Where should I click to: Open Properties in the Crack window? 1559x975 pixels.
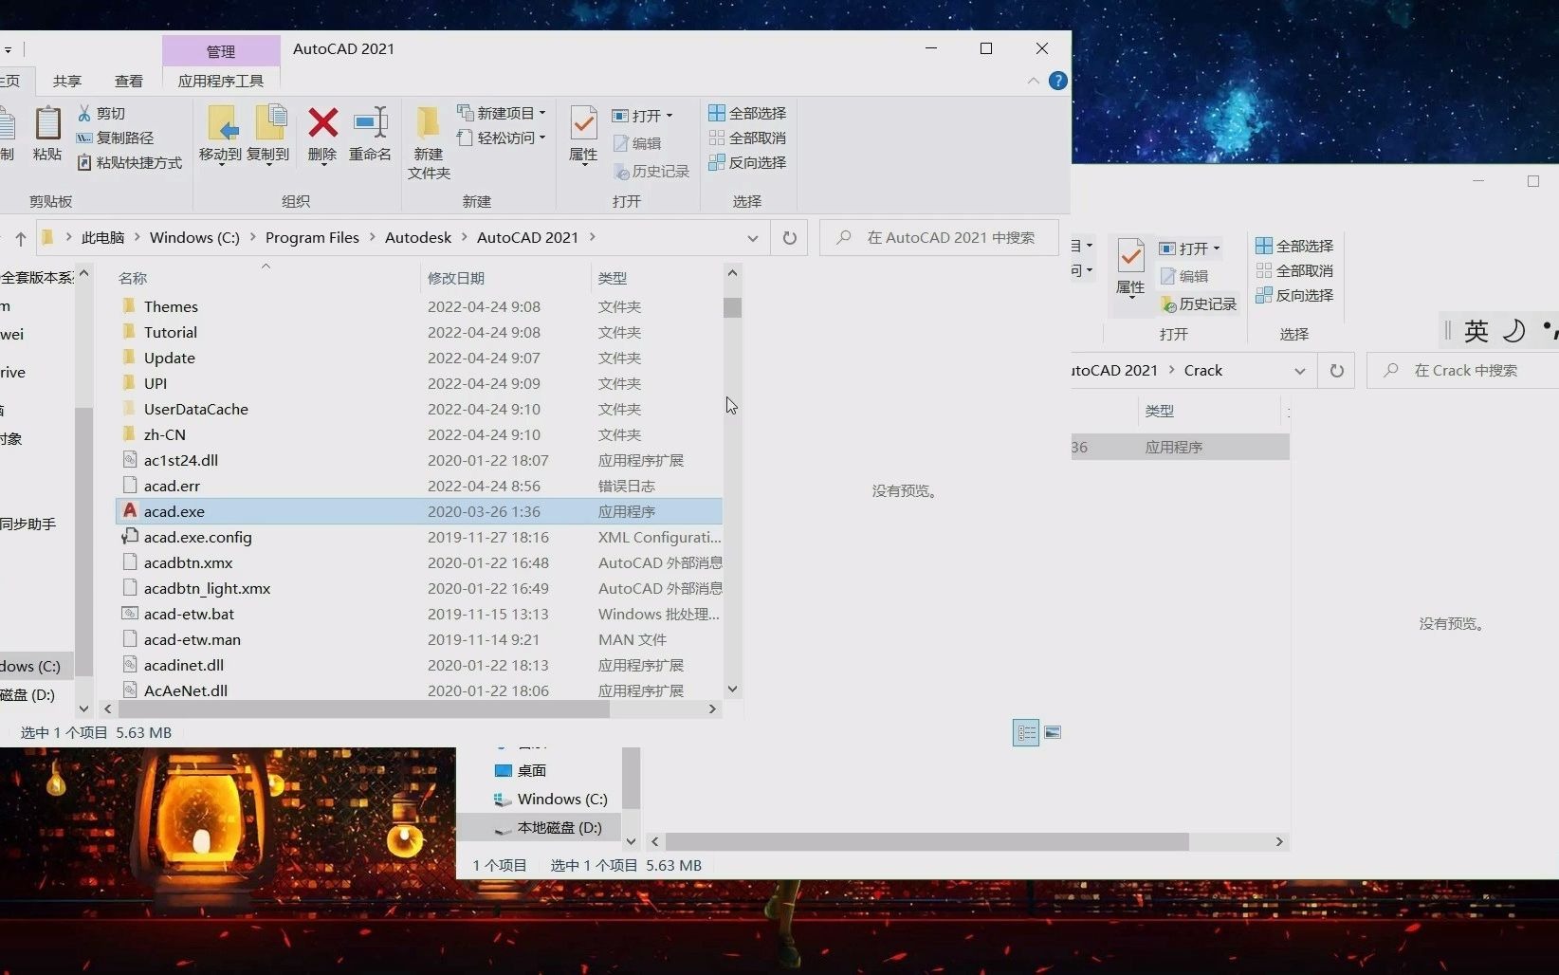click(1130, 267)
